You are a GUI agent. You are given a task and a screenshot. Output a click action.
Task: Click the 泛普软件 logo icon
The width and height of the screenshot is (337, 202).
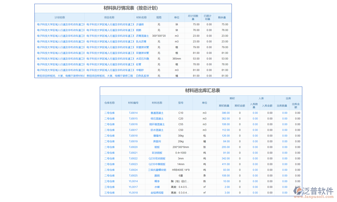click(x=297, y=191)
